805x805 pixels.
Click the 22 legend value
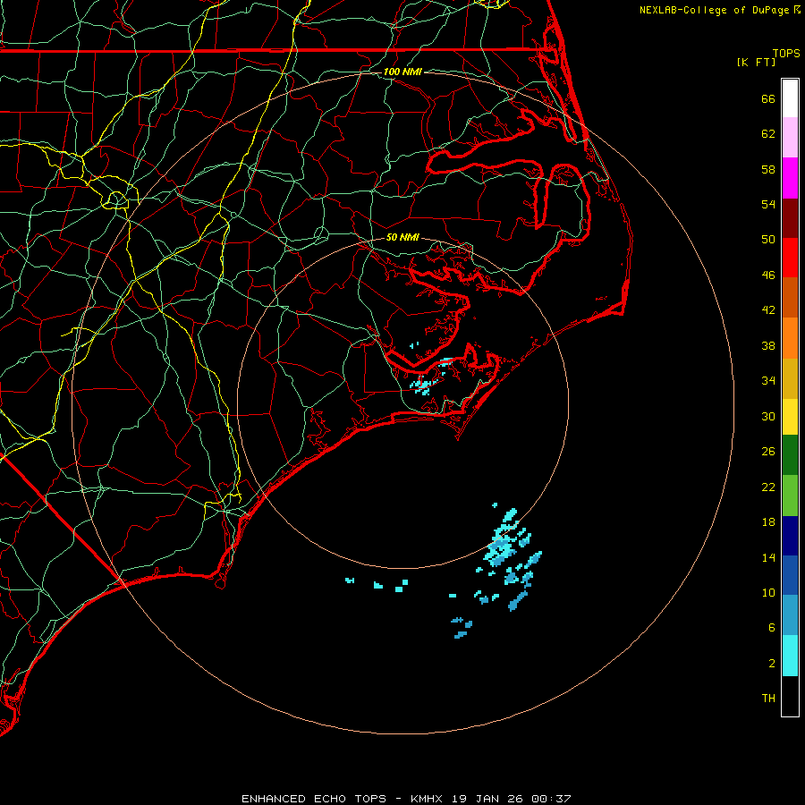[768, 487]
